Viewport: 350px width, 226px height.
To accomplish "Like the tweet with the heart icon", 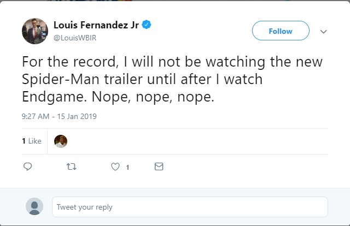I will [x=115, y=166].
